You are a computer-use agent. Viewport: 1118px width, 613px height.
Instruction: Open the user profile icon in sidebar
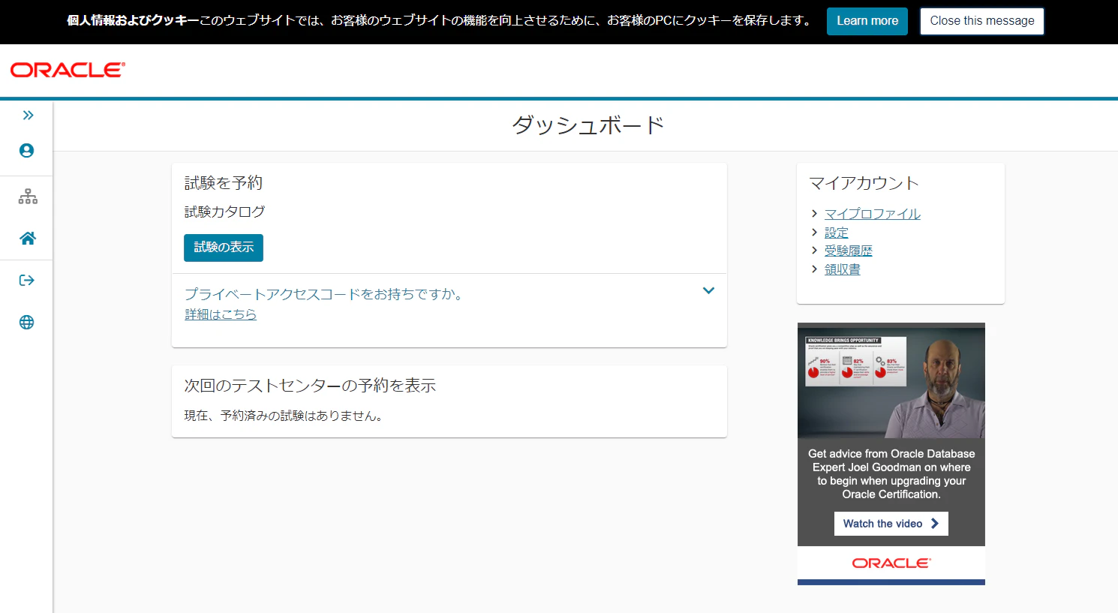point(26,150)
